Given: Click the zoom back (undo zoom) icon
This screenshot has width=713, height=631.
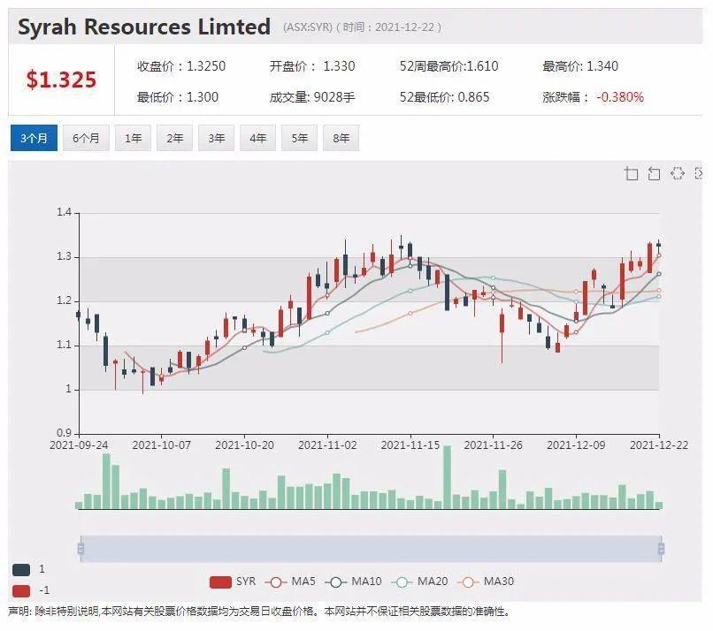Looking at the screenshot, I should (654, 173).
